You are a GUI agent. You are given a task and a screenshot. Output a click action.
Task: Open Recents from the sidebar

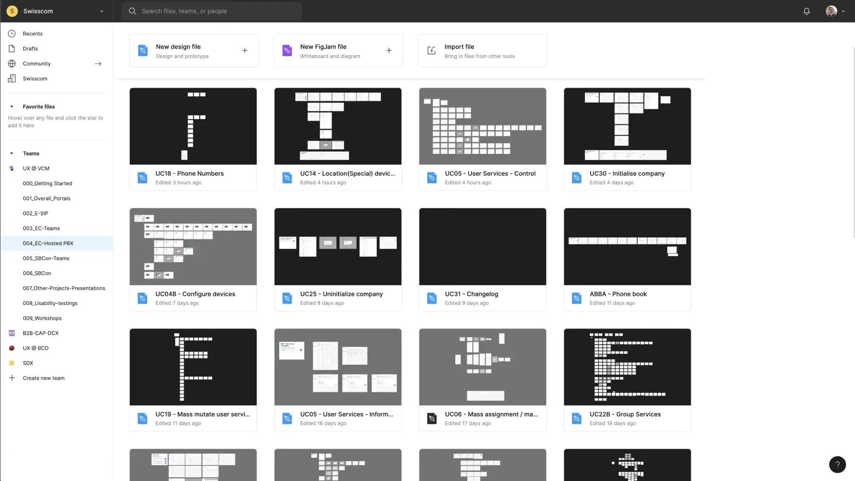pos(32,33)
